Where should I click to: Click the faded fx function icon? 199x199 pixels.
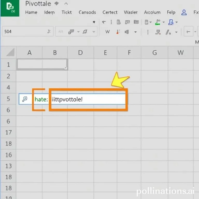click(61, 31)
